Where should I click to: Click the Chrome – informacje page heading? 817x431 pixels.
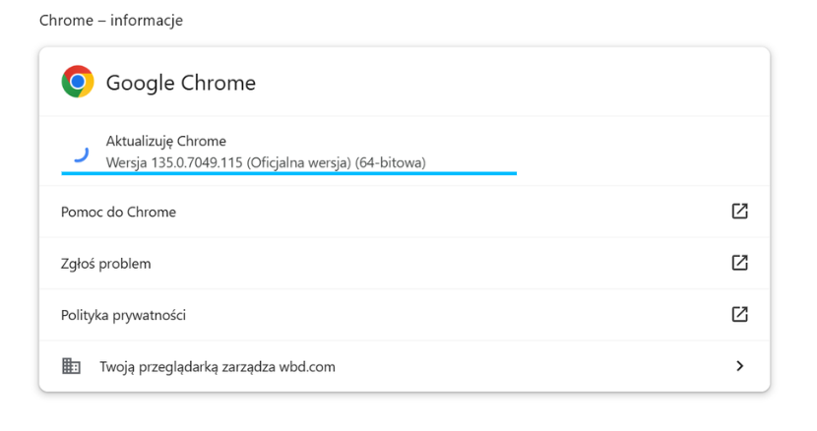coord(111,20)
